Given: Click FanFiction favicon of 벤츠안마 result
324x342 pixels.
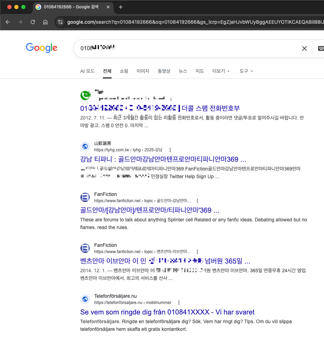Looking at the screenshot, I should pos(85,248).
